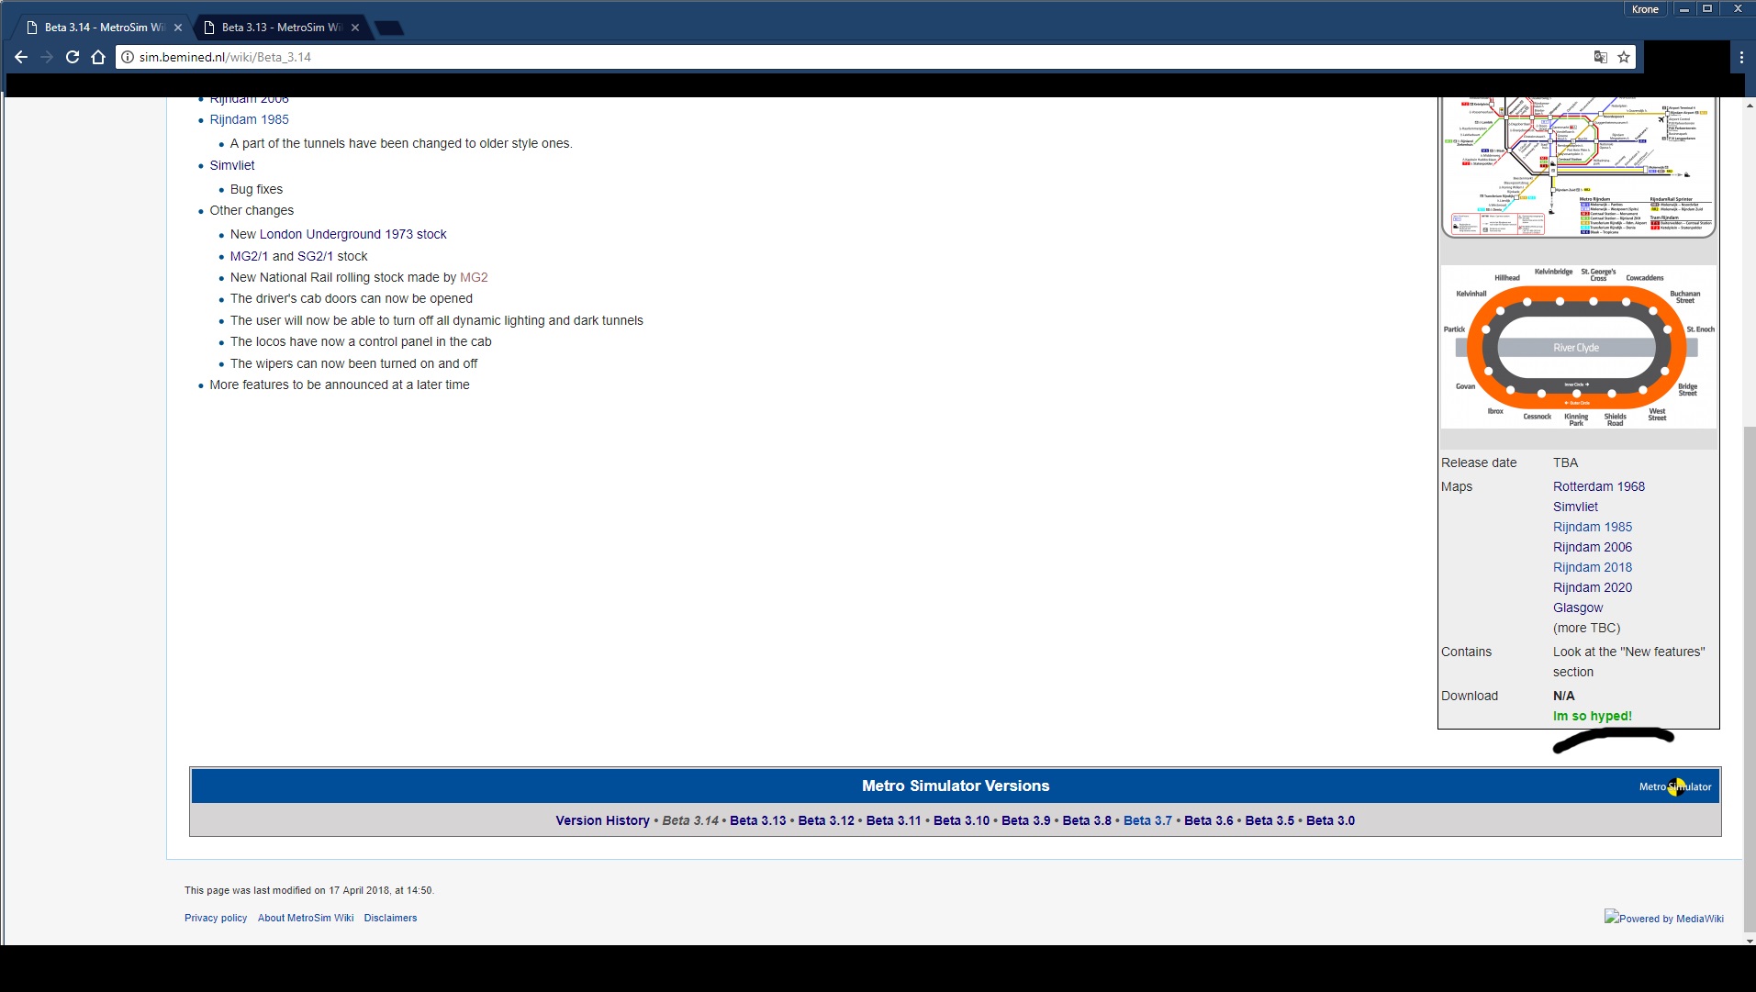
Task: Open the MG2/1 stock link
Action: tap(250, 256)
